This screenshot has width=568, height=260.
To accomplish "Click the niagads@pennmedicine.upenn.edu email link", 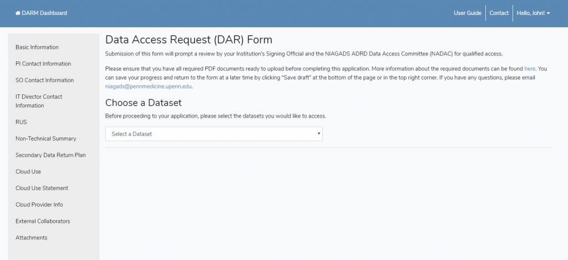I will [x=148, y=86].
